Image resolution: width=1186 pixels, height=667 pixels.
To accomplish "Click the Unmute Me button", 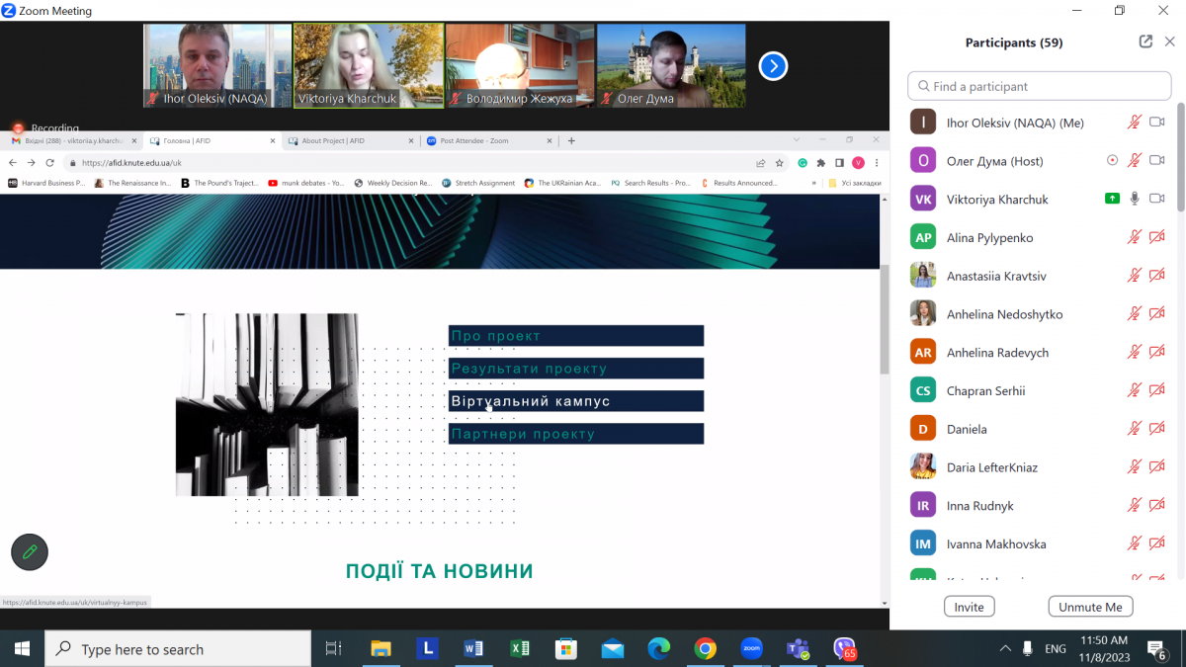I will [x=1090, y=607].
